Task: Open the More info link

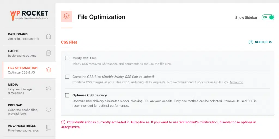Action: 236,82
